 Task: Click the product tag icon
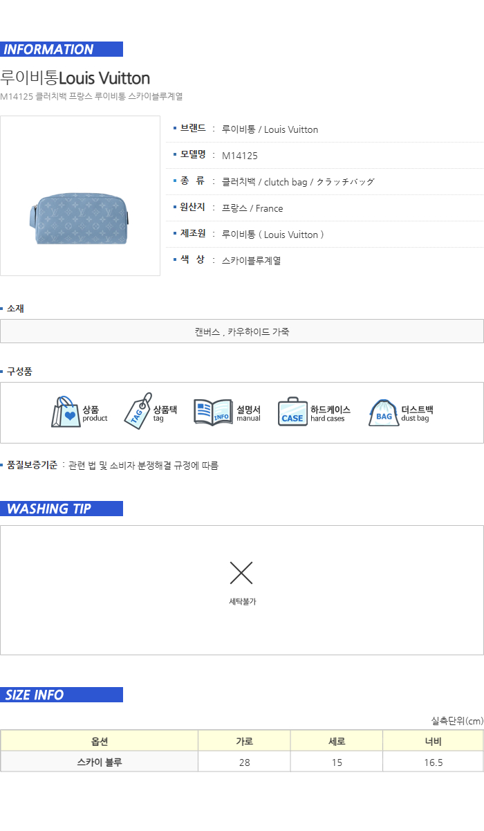[x=138, y=411]
